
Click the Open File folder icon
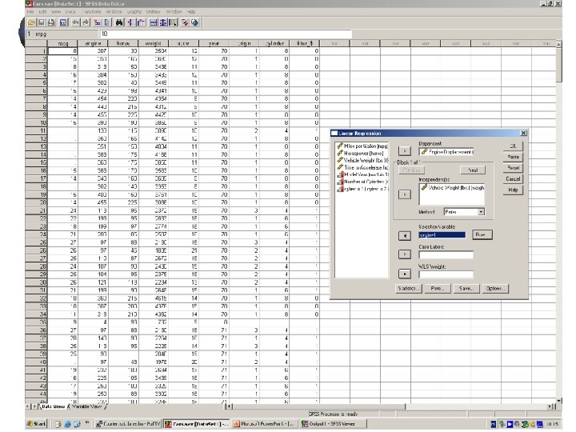(x=31, y=22)
